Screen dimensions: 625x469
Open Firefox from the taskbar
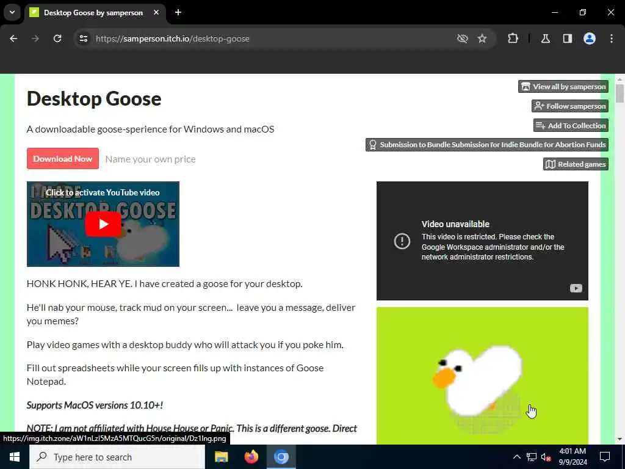[251, 457]
